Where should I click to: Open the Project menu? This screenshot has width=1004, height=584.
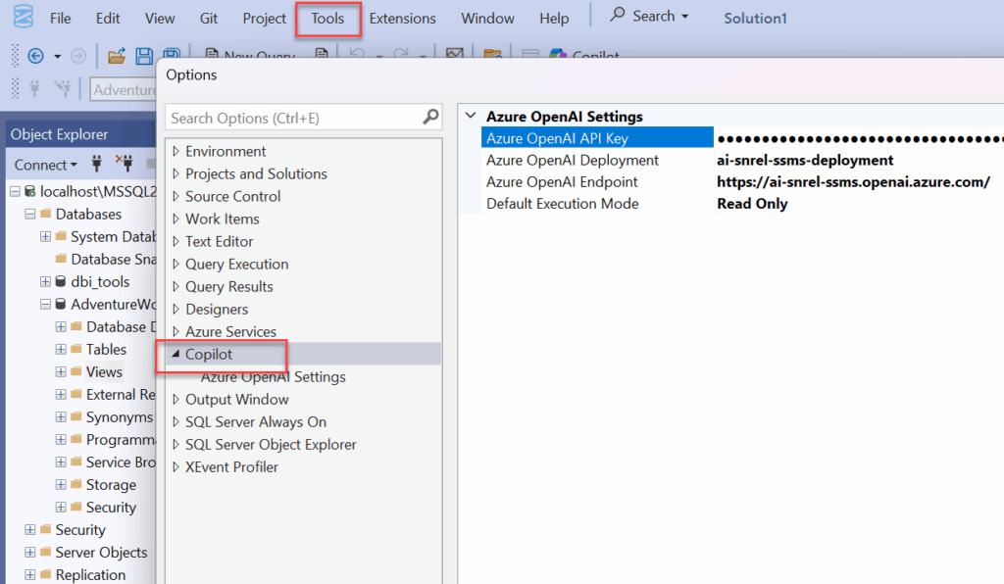pos(264,18)
